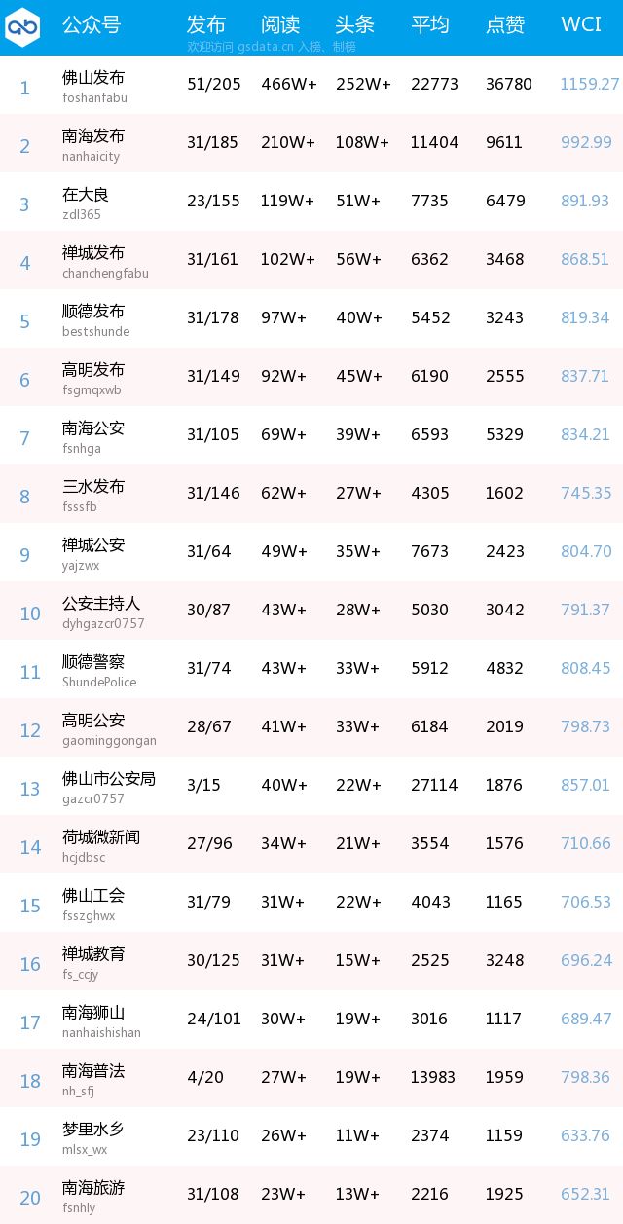Open the 南海公安 account entry

pos(93,436)
